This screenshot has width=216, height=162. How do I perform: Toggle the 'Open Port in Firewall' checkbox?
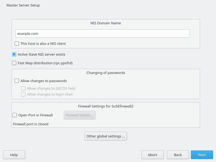15,115
